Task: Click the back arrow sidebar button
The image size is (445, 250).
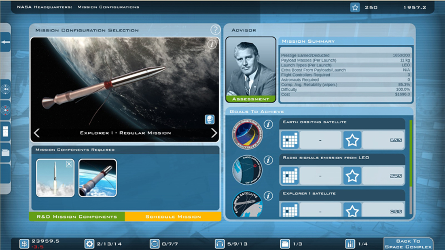Action: [x=6, y=42]
